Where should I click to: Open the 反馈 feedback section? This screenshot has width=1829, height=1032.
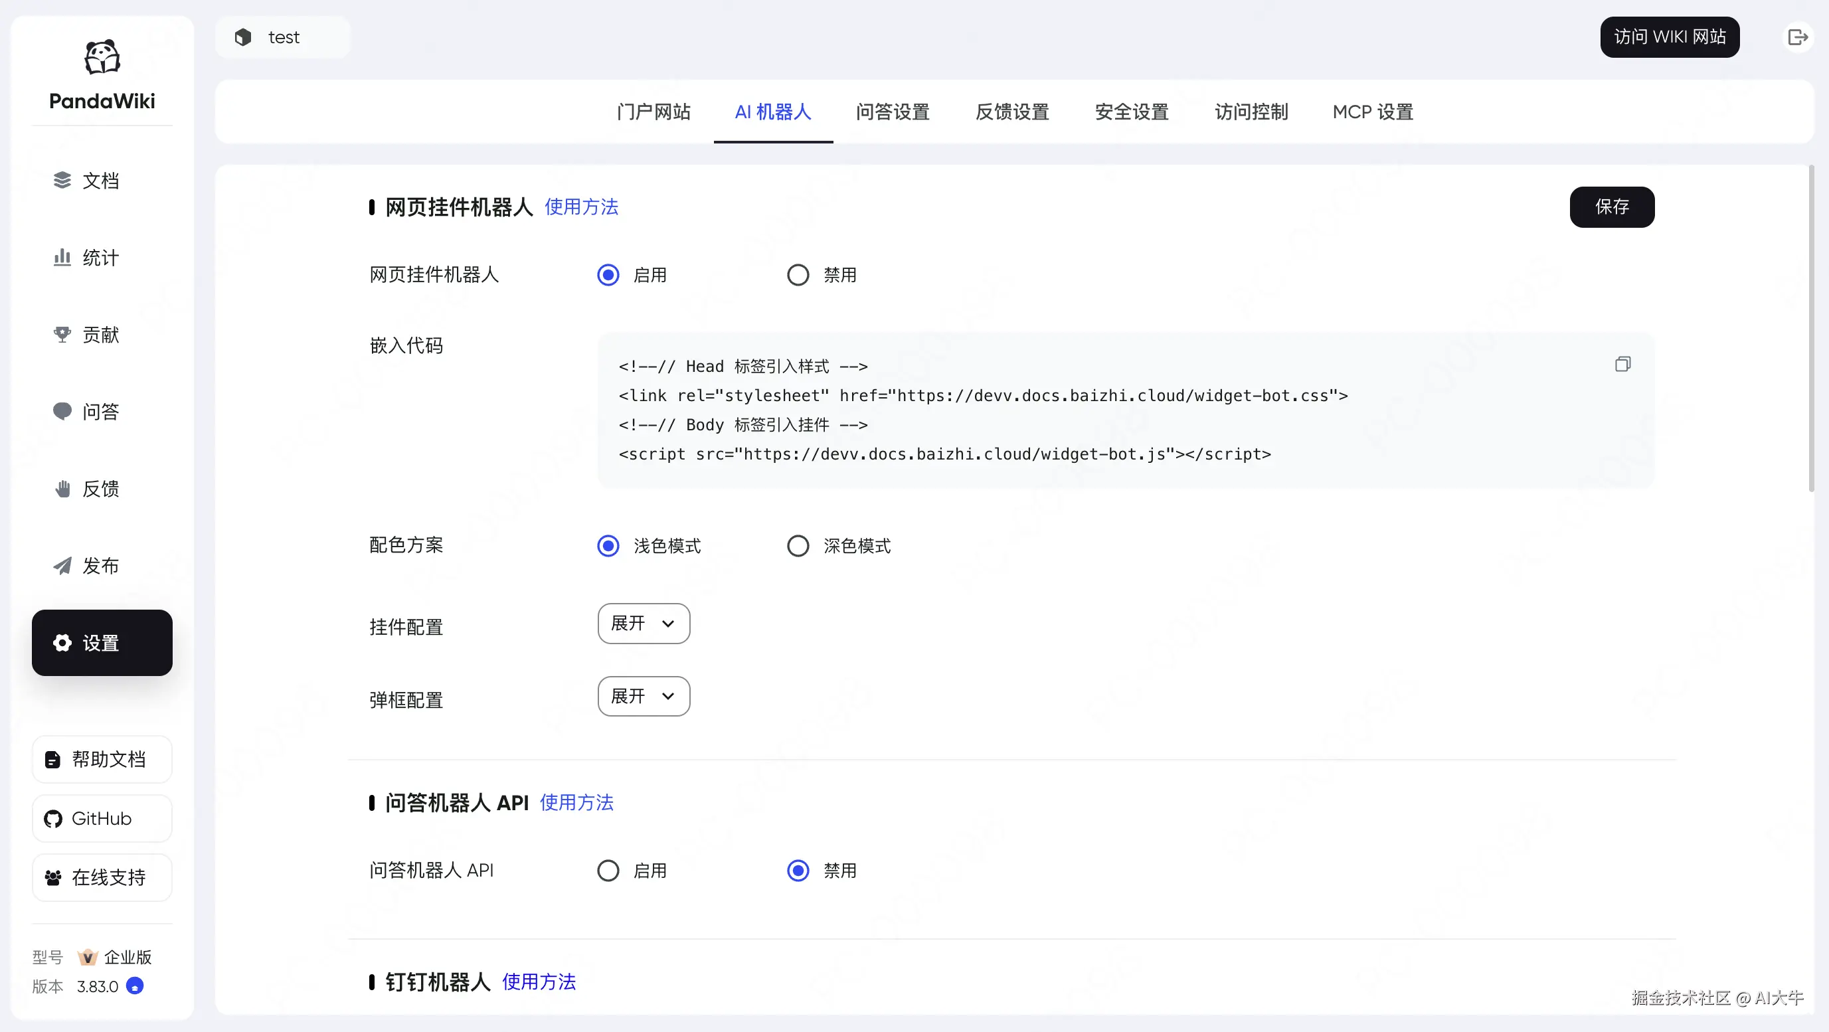tap(102, 488)
